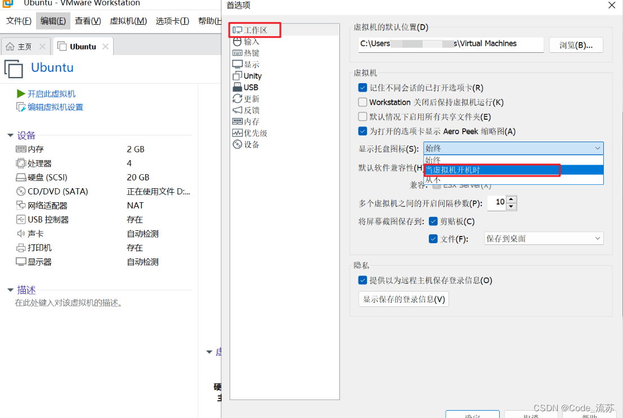The height and width of the screenshot is (418, 623).
Task: Click the 硬盘 (SCSI) hard disk icon
Action: pos(21,178)
